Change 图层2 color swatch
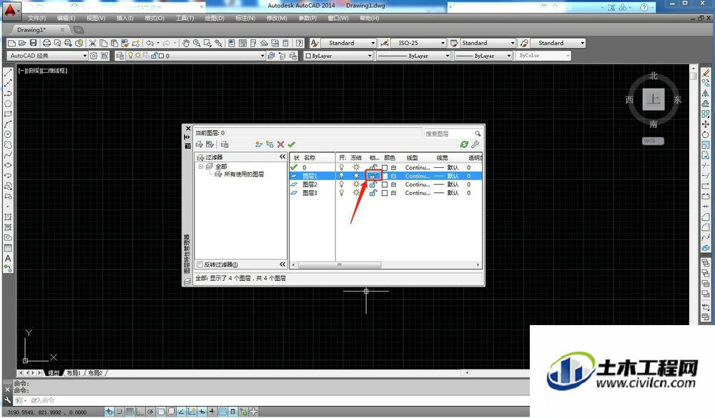 (x=385, y=184)
